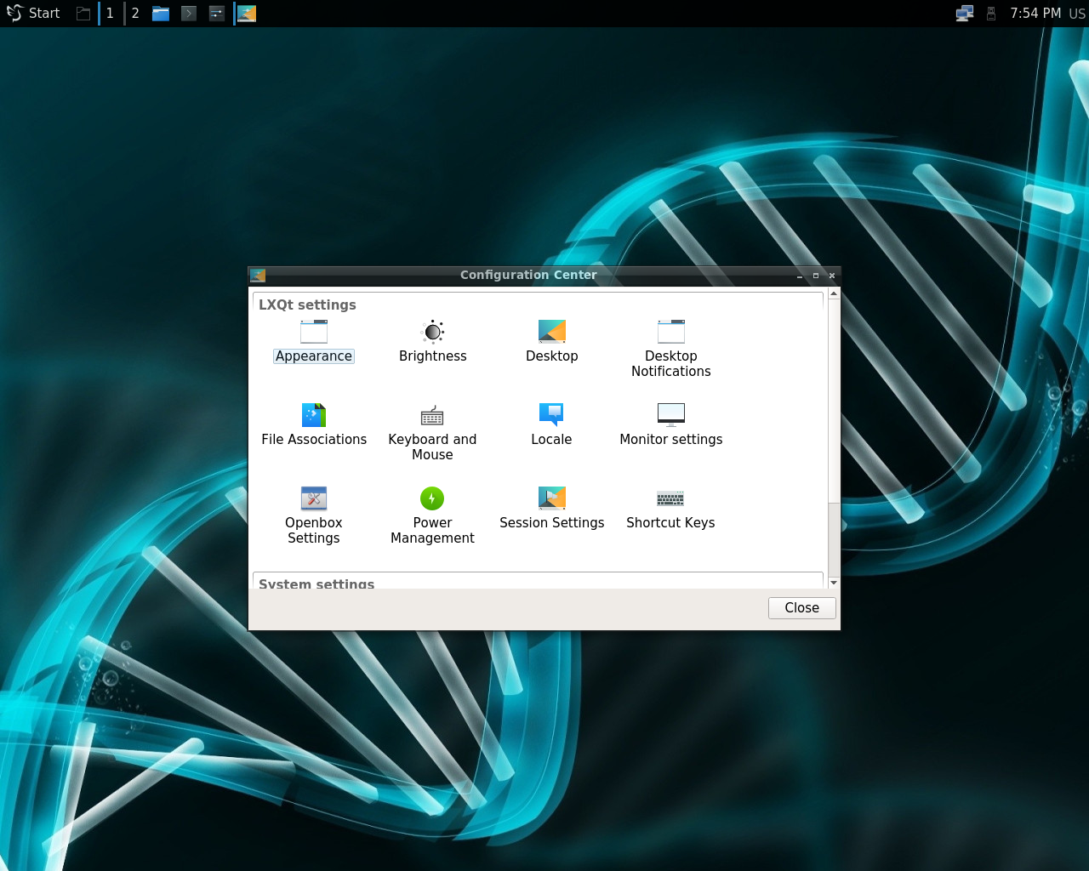
Task: Open Session Settings
Action: coord(551,508)
